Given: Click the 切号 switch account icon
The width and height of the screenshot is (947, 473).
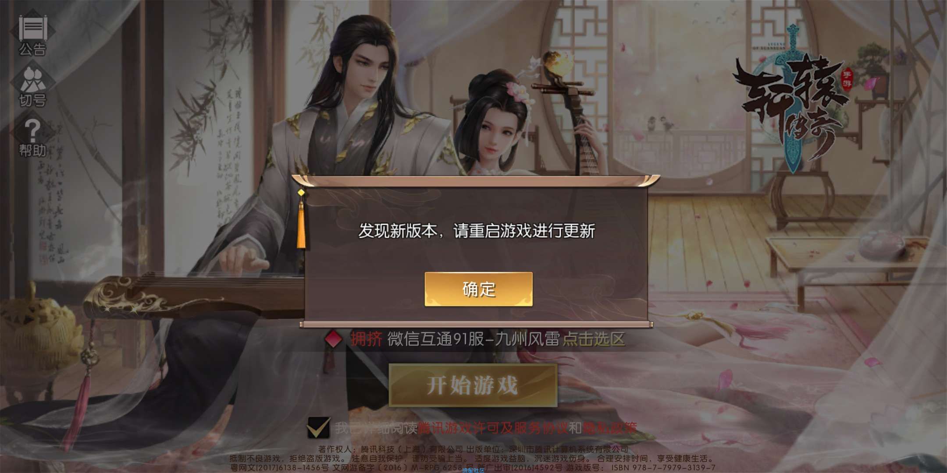Looking at the screenshot, I should pos(32,79).
